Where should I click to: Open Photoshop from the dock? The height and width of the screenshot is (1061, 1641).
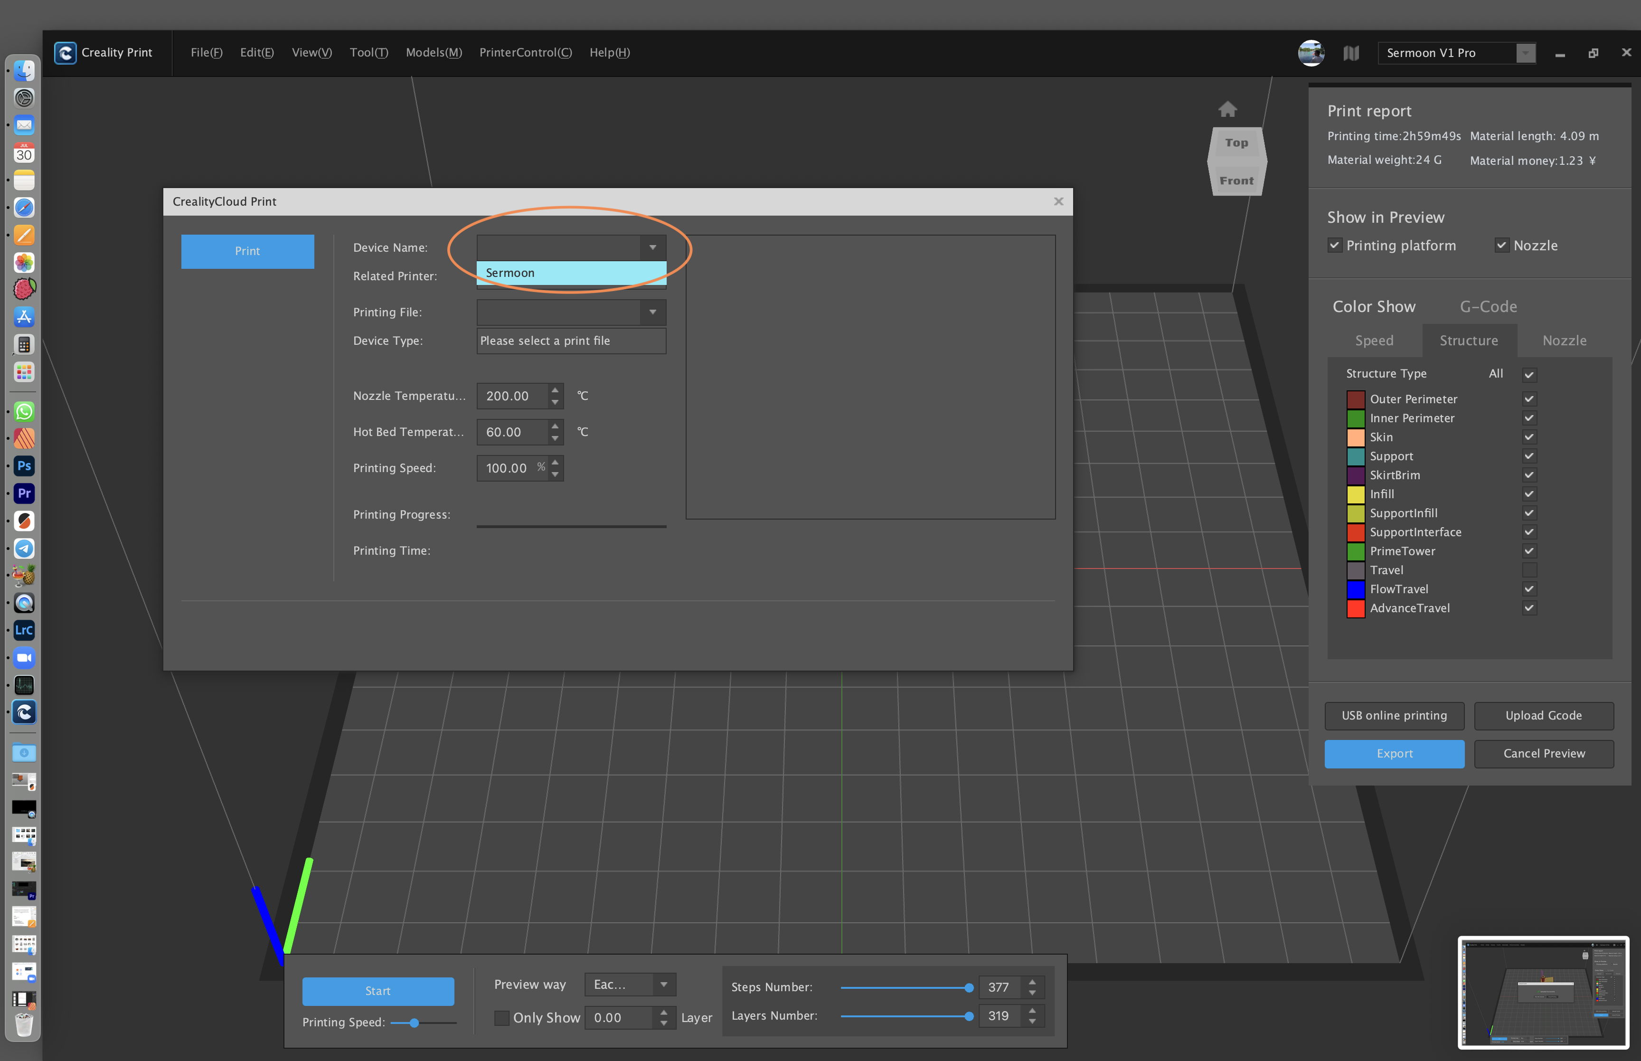pos(24,466)
